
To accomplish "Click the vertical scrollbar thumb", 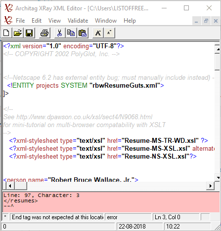I will coord(218,62).
